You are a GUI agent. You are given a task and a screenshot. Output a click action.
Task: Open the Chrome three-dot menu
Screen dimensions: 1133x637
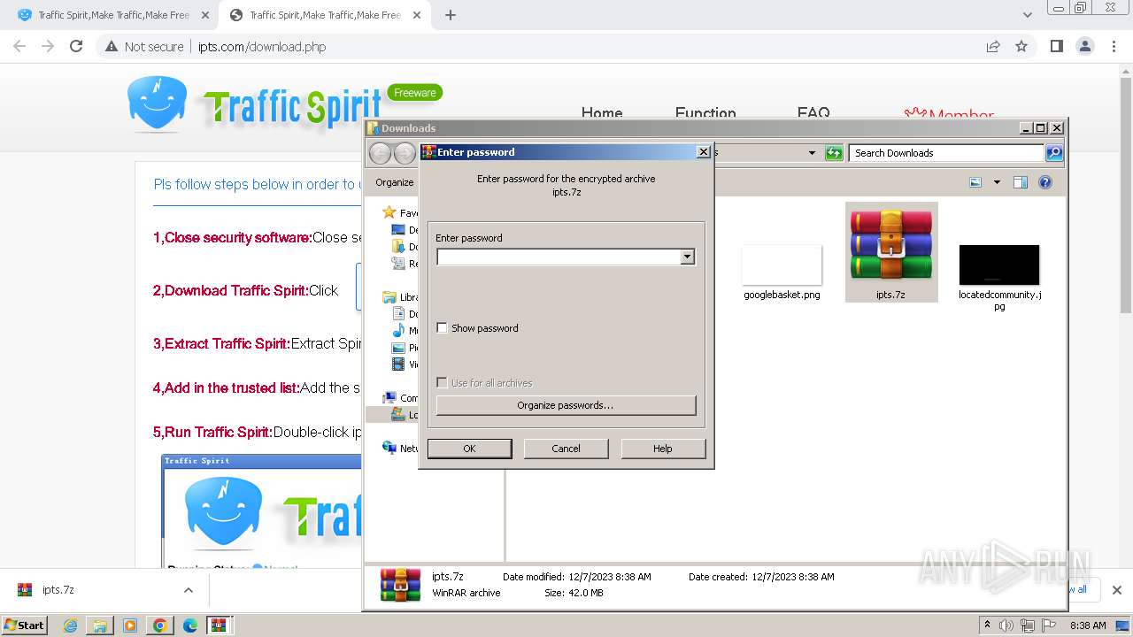pyautogui.click(x=1114, y=46)
